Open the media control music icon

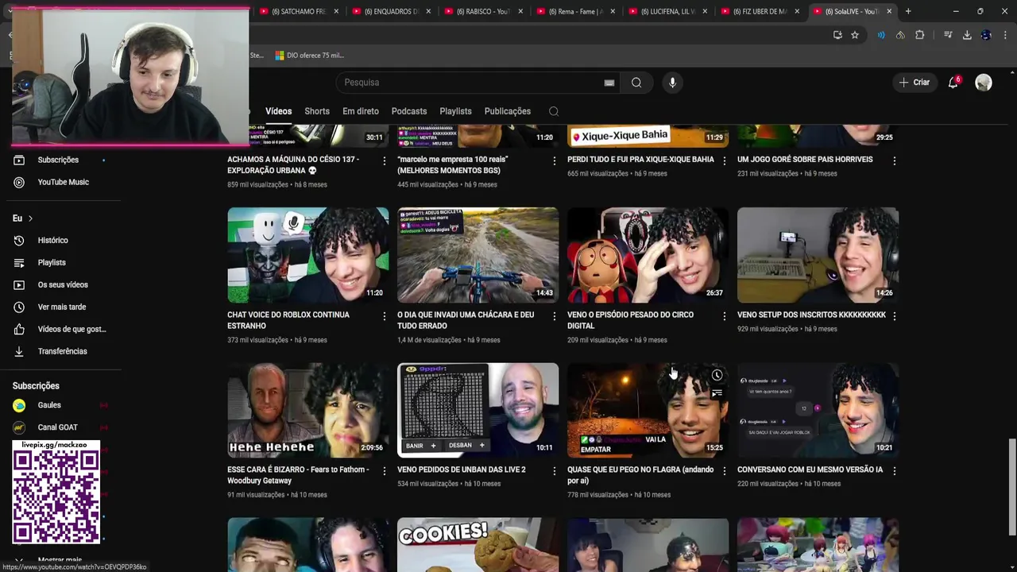pos(948,35)
